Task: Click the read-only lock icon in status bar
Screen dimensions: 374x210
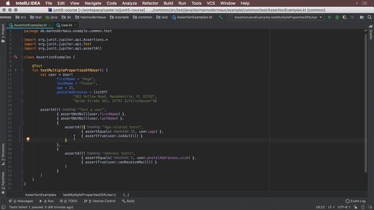Action: coord(355,207)
